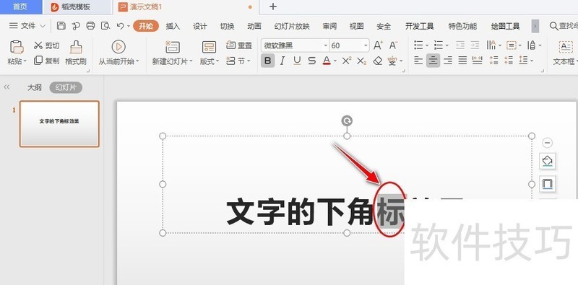Toggle Bold formatting
This screenshot has width=578, height=285.
coord(268,61)
